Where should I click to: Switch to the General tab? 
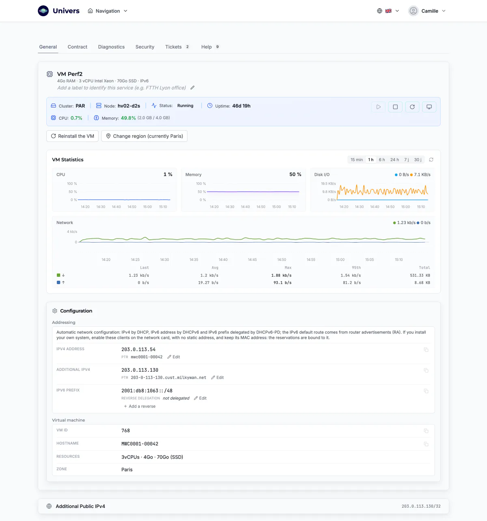click(x=48, y=47)
